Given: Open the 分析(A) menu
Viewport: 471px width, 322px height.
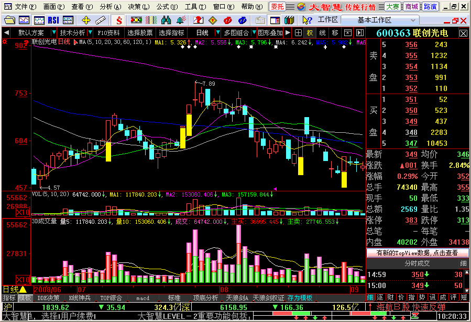Looking at the screenshot, I should click(111, 6).
